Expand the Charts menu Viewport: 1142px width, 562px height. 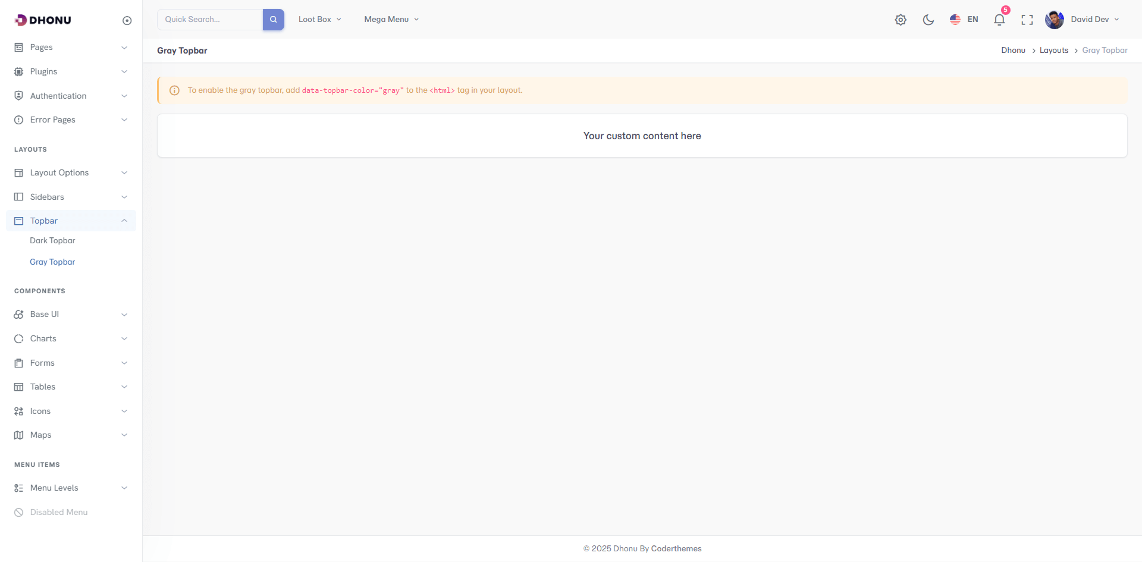tap(71, 338)
